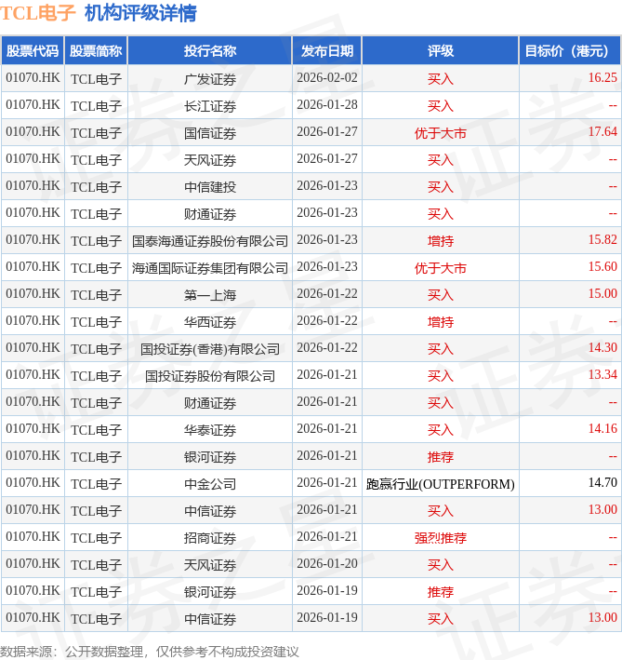The image size is (622, 660).
Task: Click the date 2026-01-20
Action: pos(327,563)
